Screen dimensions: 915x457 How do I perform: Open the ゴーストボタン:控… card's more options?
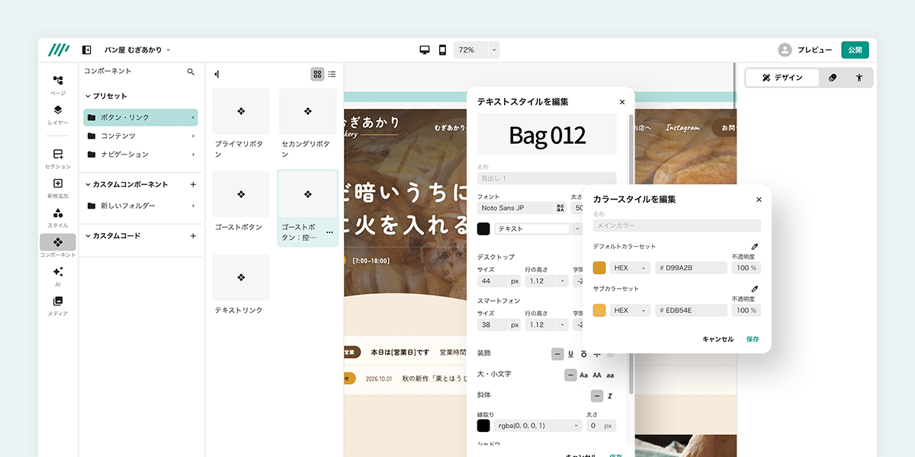(329, 232)
